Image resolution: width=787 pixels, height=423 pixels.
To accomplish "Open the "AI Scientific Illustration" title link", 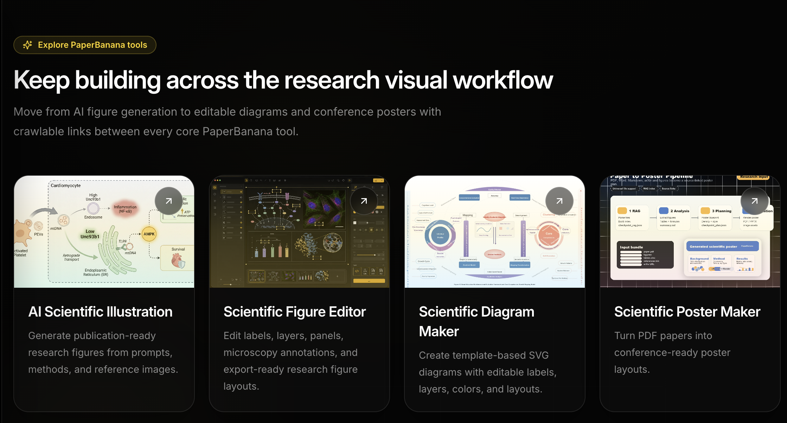I will click(101, 312).
